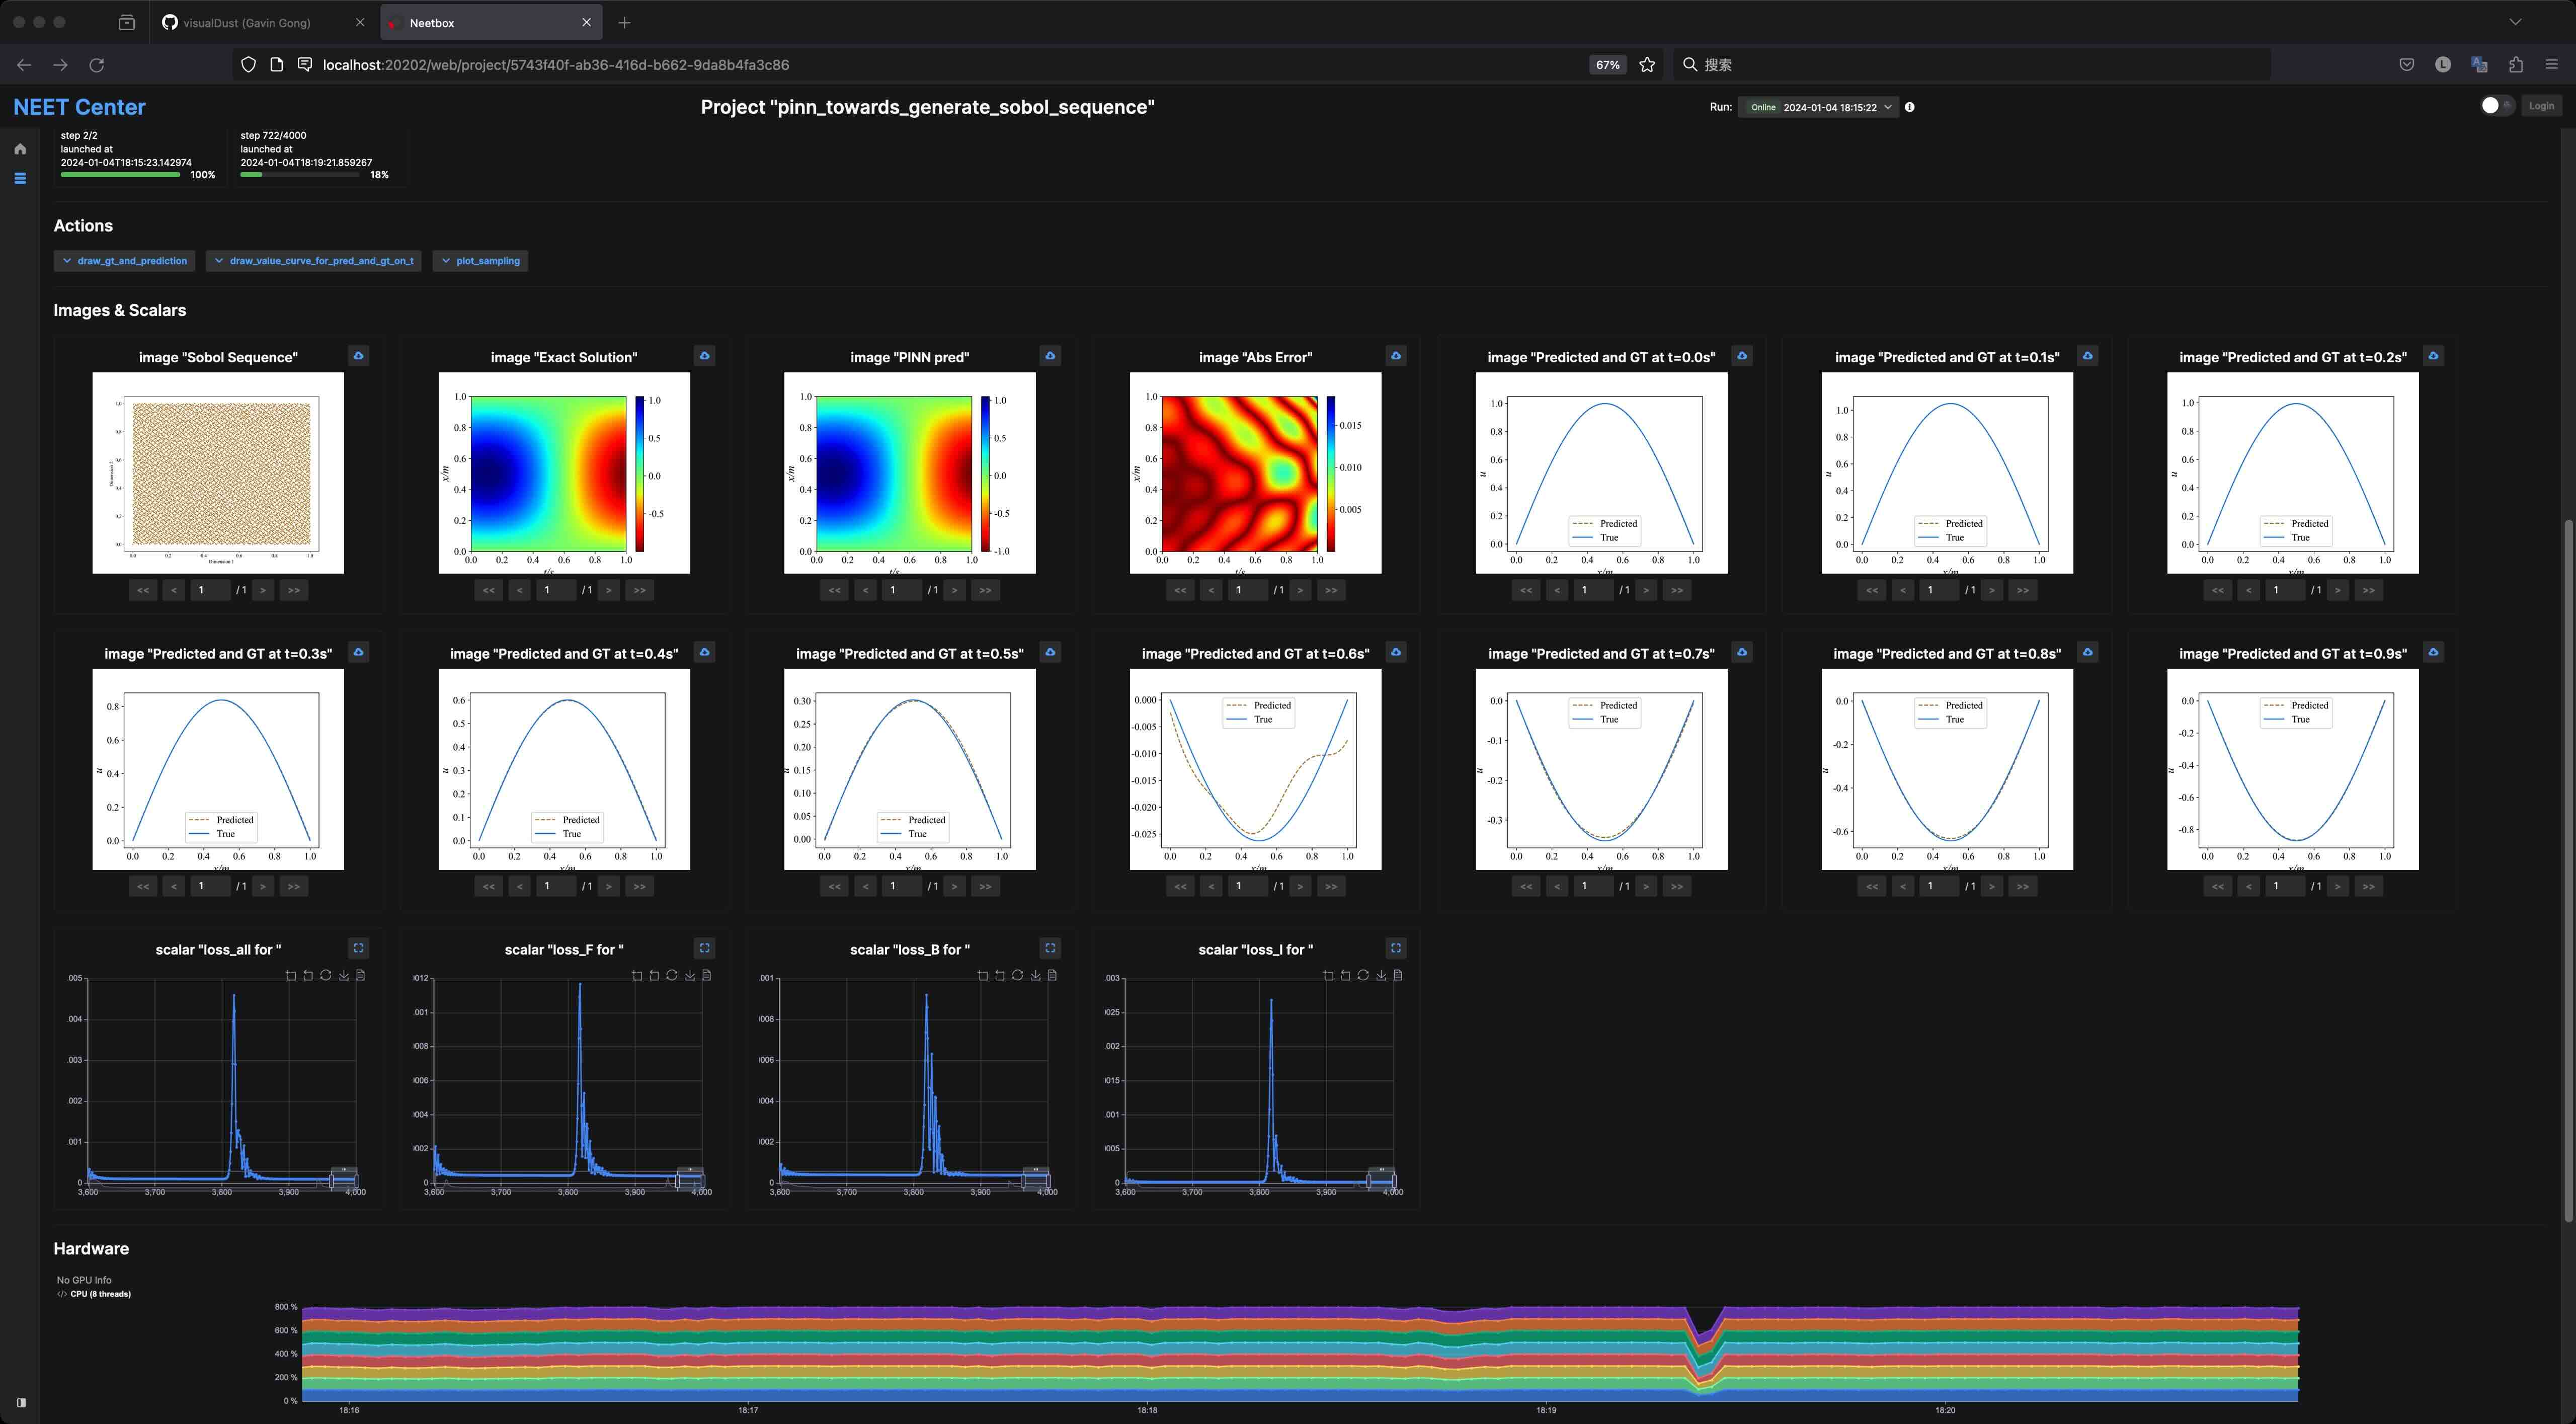Open the Home page from the sidebar

[x=20, y=148]
